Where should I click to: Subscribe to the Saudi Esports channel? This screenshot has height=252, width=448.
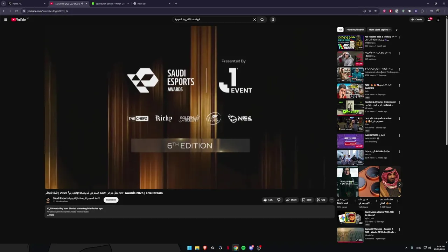click(111, 200)
